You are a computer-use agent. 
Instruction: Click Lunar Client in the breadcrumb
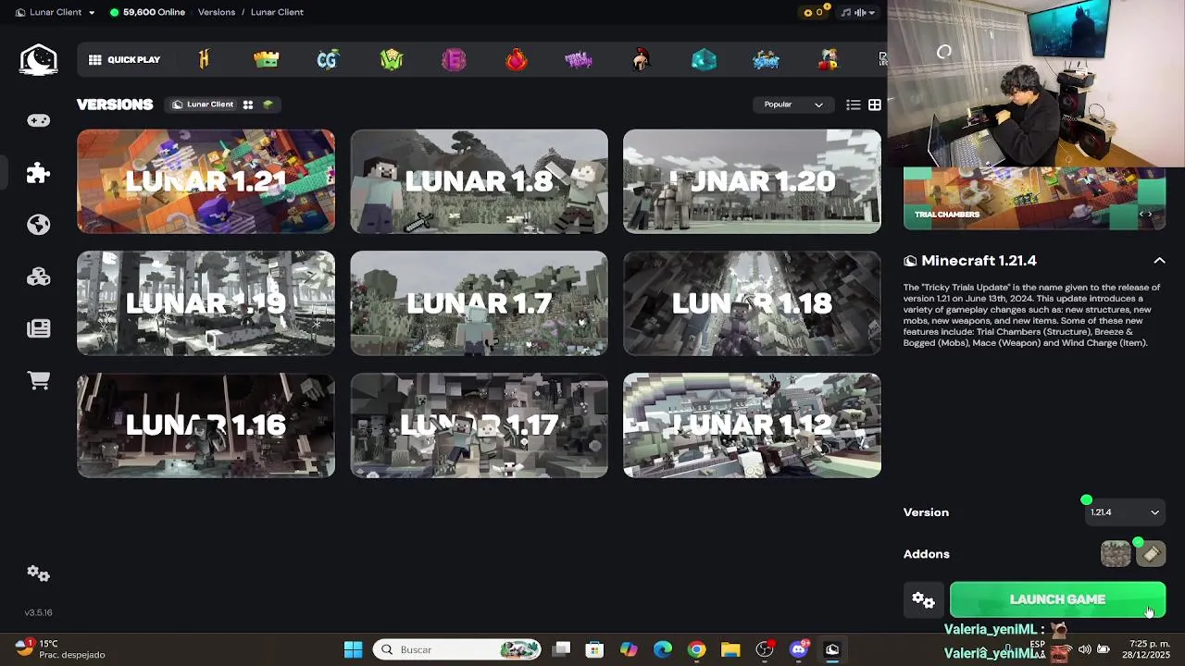pyautogui.click(x=277, y=12)
